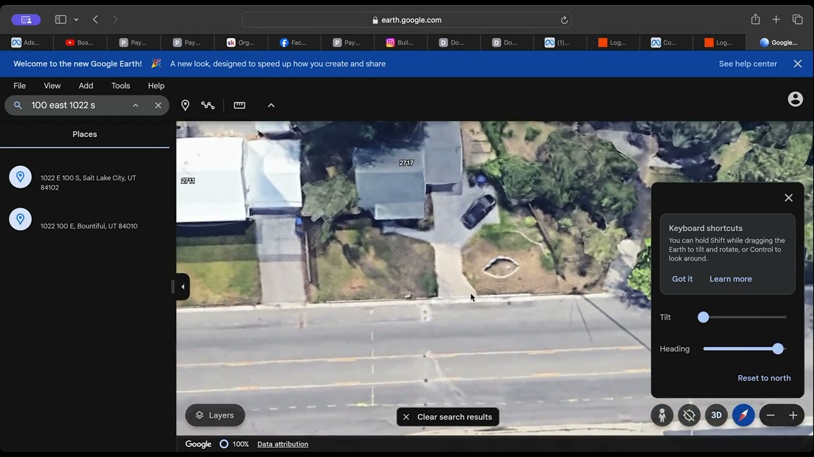Select the draw path or polygon tool
Image resolution: width=814 pixels, height=457 pixels.
pos(208,105)
